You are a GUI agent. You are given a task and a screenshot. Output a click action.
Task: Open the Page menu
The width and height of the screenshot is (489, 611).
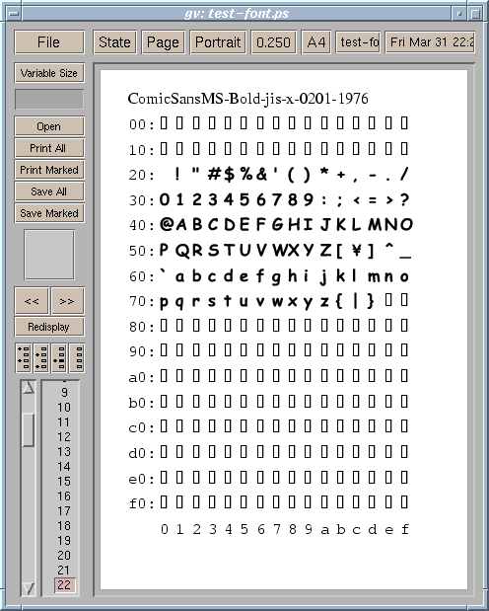(163, 42)
